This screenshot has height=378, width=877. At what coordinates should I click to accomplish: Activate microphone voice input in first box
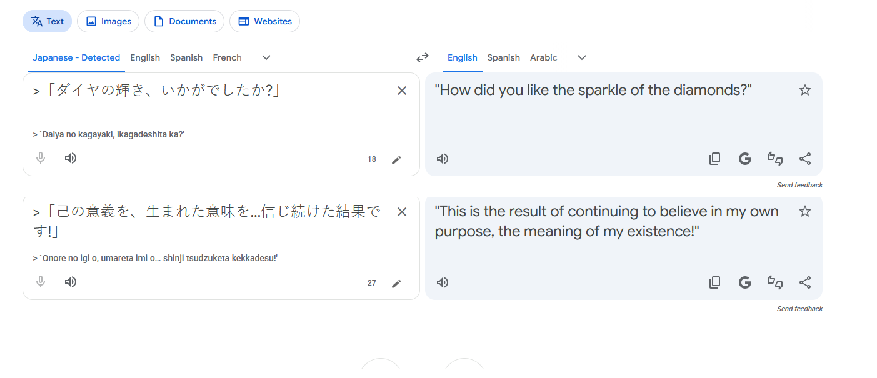tap(41, 158)
